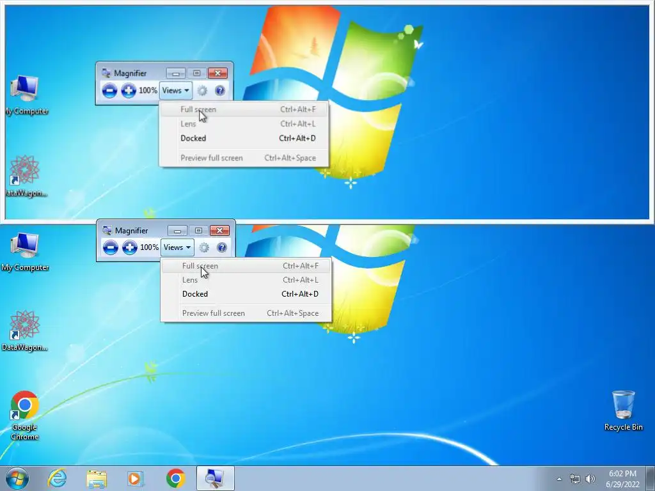Zoom in with the plus button in the lower Magnifier window

tap(129, 247)
